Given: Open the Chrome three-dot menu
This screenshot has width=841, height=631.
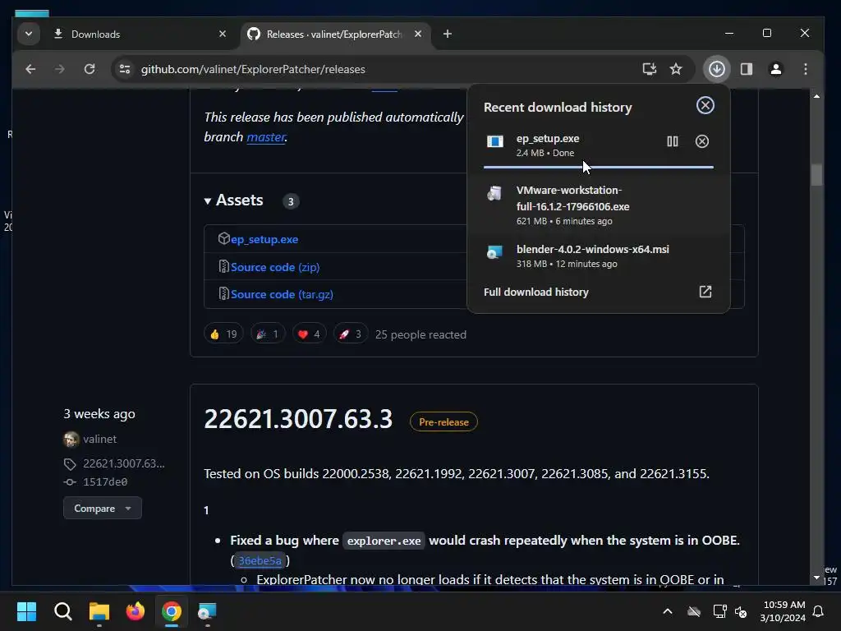Looking at the screenshot, I should pyautogui.click(x=806, y=69).
